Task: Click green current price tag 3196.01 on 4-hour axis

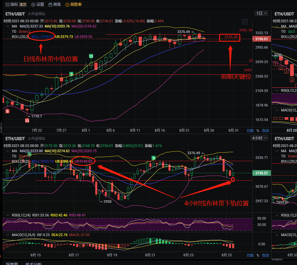Action: click(x=262, y=173)
